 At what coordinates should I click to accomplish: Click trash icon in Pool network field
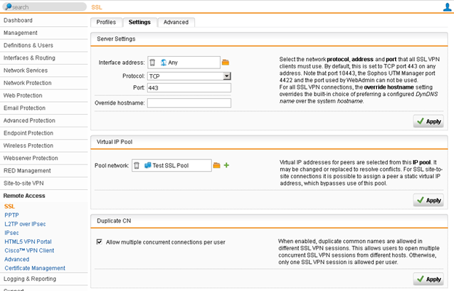(x=137, y=166)
